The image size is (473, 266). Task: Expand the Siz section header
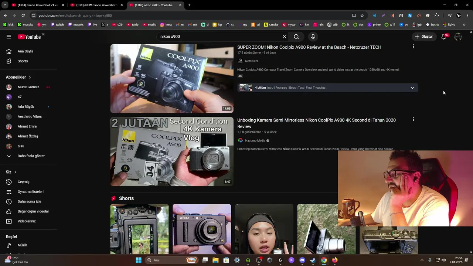11,172
